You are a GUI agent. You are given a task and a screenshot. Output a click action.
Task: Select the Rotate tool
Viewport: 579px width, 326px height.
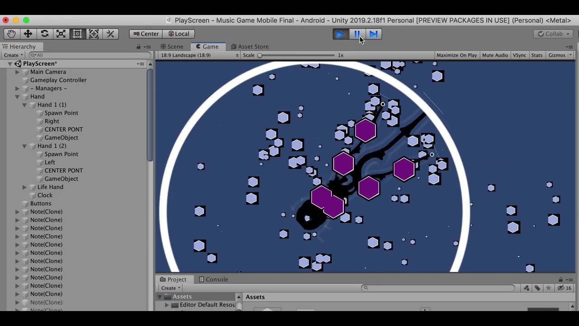44,34
